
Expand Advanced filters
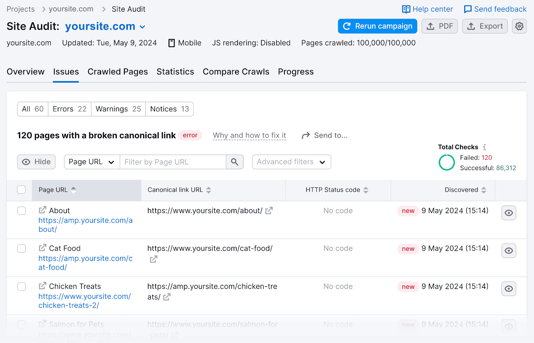point(291,162)
